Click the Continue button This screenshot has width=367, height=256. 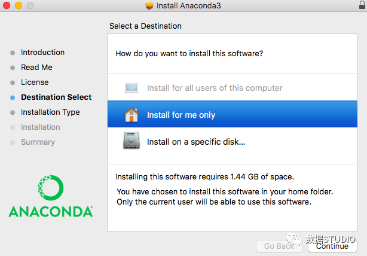pos(333,246)
